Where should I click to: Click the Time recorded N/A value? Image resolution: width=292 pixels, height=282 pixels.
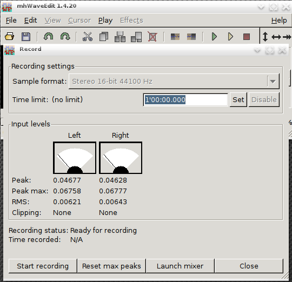click(x=77, y=239)
